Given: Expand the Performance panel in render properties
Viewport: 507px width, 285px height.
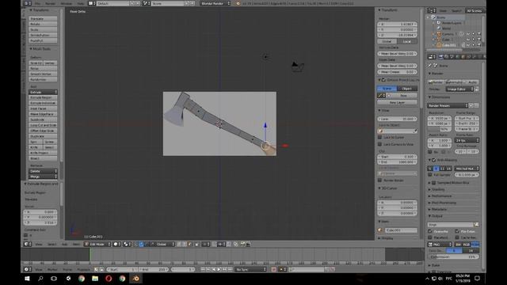Looking at the screenshot, I should tap(442, 196).
